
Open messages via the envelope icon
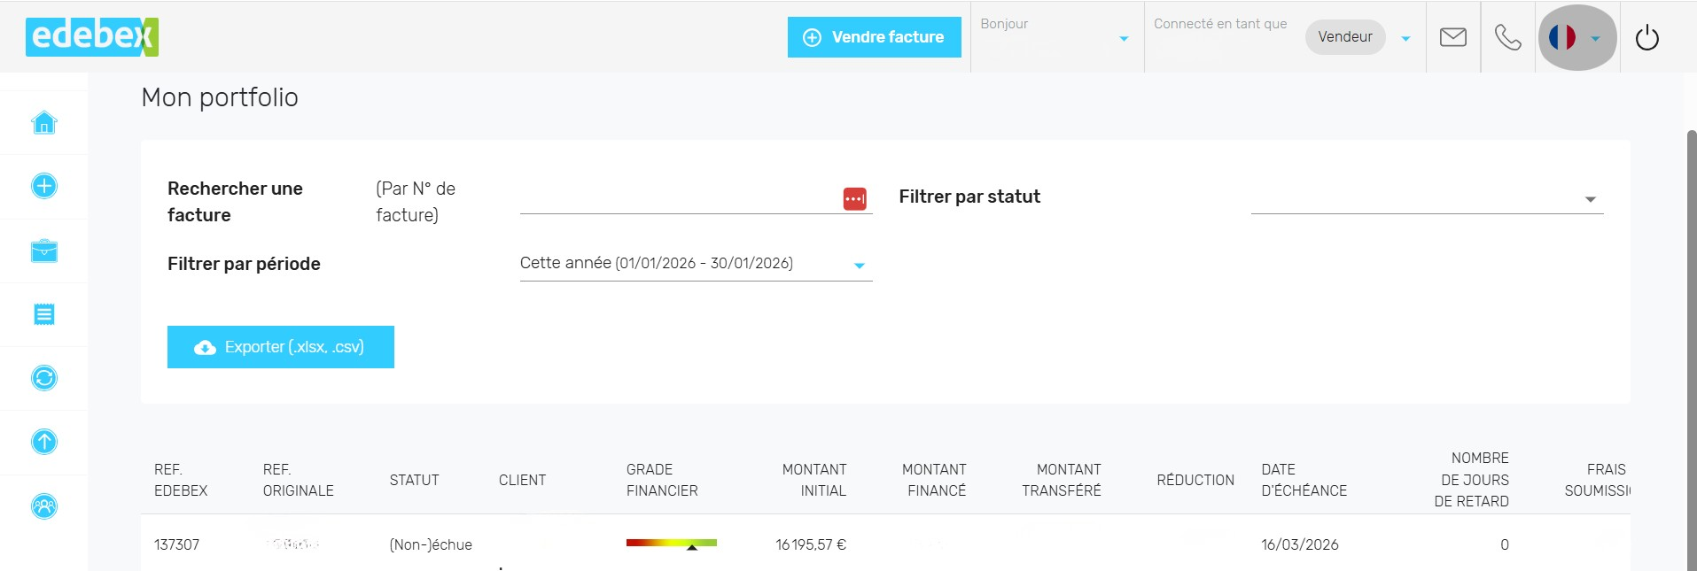pos(1452,37)
